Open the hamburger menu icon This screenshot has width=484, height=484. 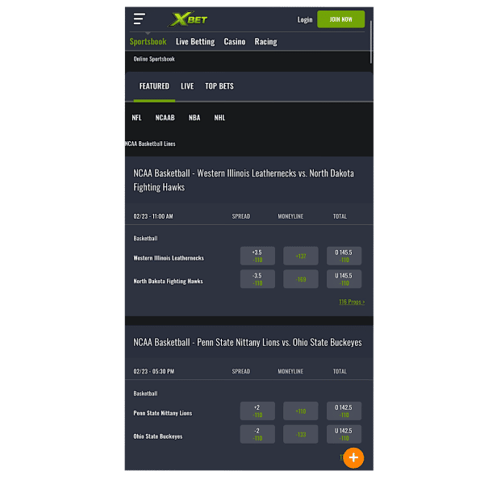(140, 19)
